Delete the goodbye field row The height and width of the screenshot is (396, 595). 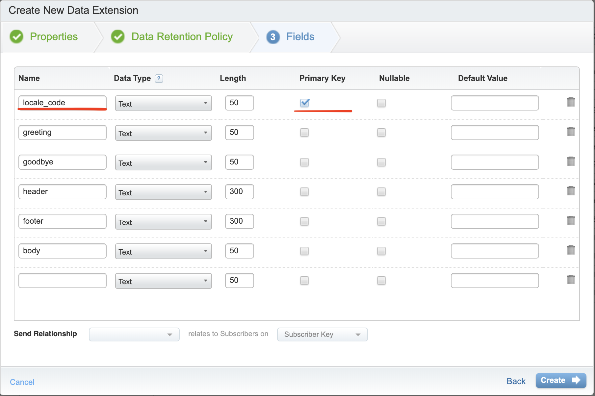pos(571,161)
